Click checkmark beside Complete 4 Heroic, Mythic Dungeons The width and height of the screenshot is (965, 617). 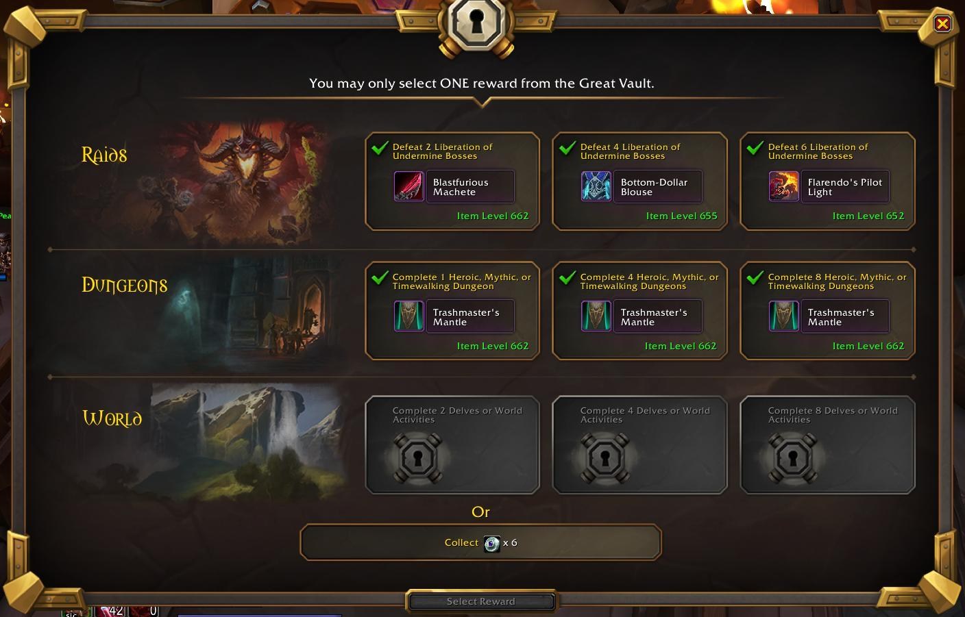pyautogui.click(x=567, y=277)
